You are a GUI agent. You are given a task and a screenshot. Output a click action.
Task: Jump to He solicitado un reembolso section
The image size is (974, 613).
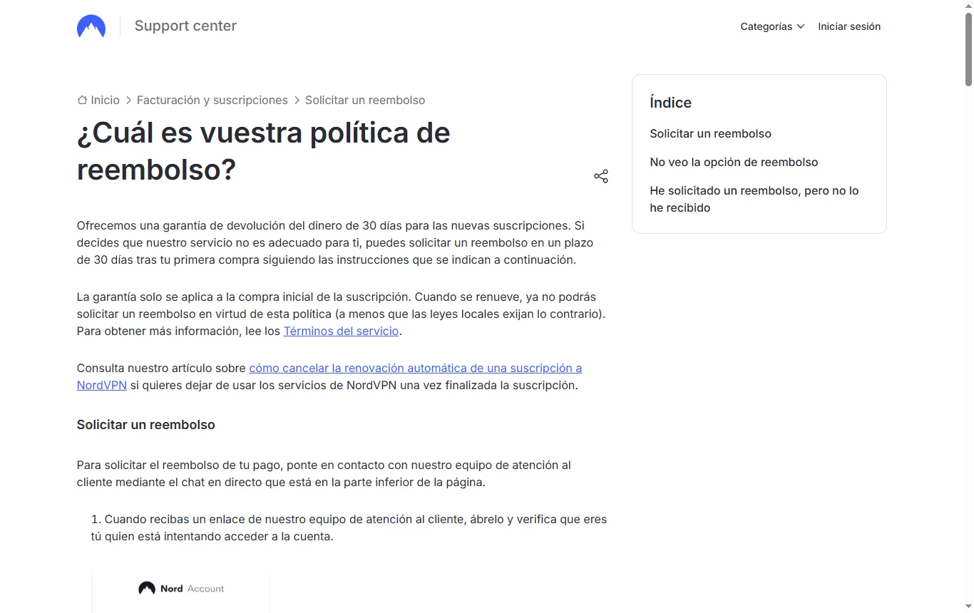pos(754,200)
